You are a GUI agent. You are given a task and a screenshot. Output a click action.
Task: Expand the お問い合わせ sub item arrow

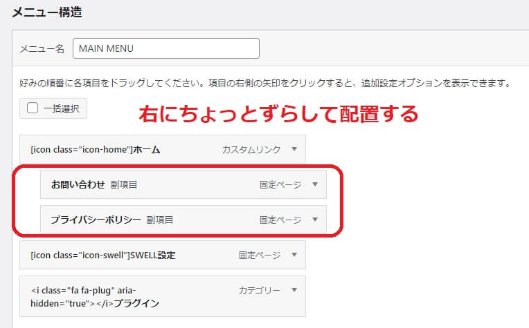315,184
